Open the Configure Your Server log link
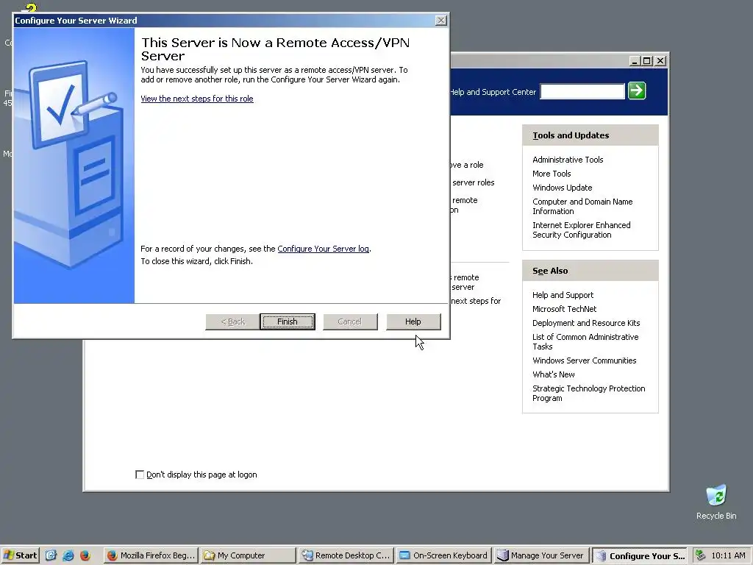 (324, 249)
